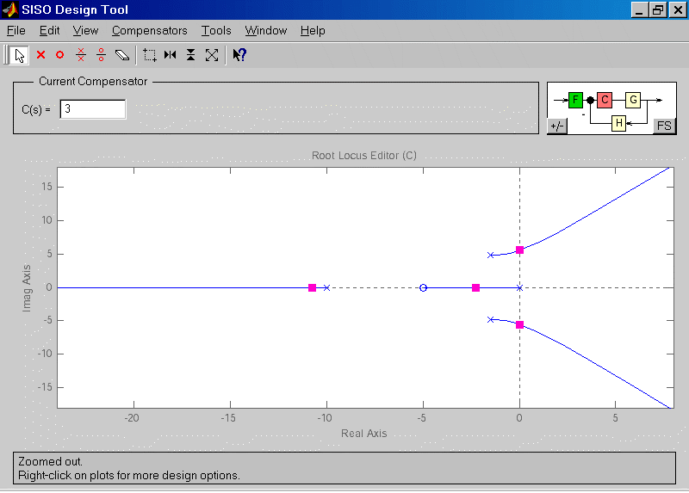Choose the add real pole tool
The image size is (689, 493).
click(x=40, y=55)
